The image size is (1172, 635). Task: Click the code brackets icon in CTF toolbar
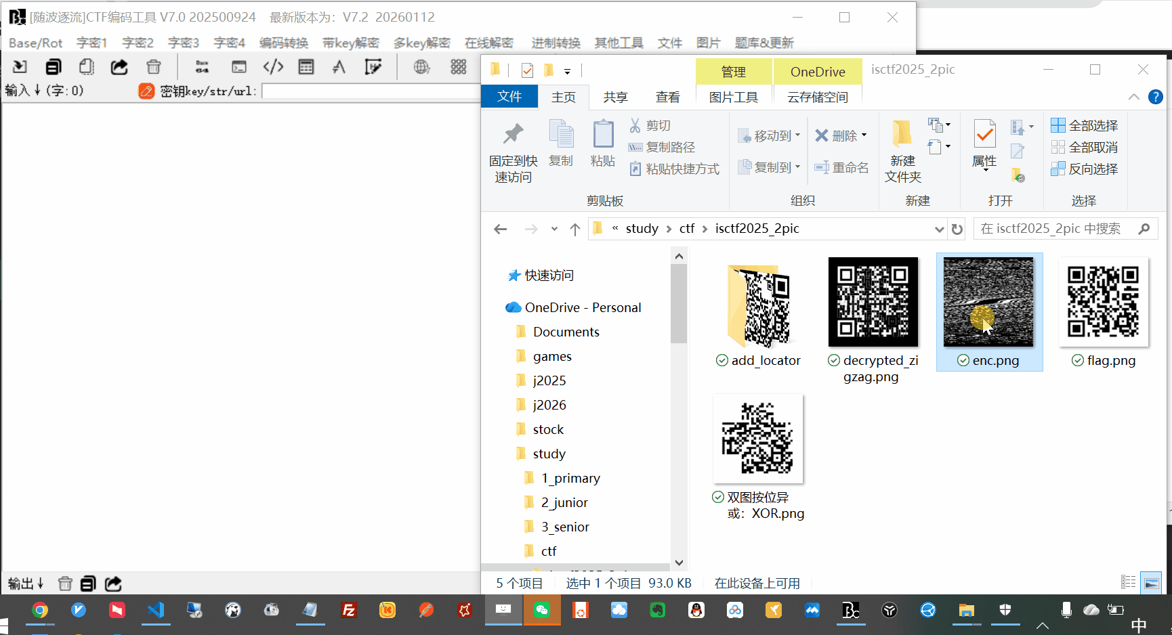point(273,66)
